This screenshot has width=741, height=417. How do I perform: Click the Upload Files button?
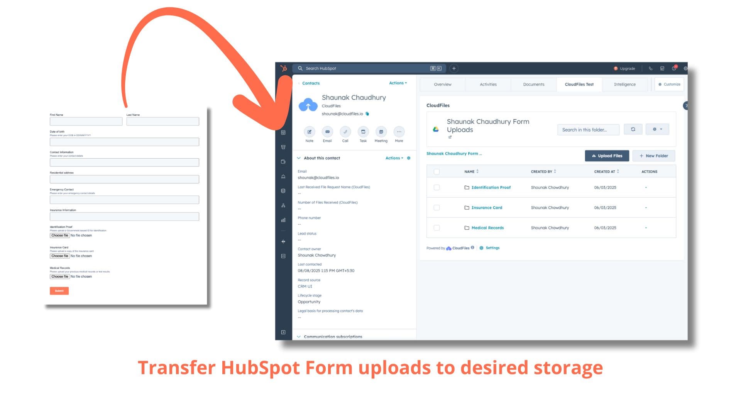[607, 156]
